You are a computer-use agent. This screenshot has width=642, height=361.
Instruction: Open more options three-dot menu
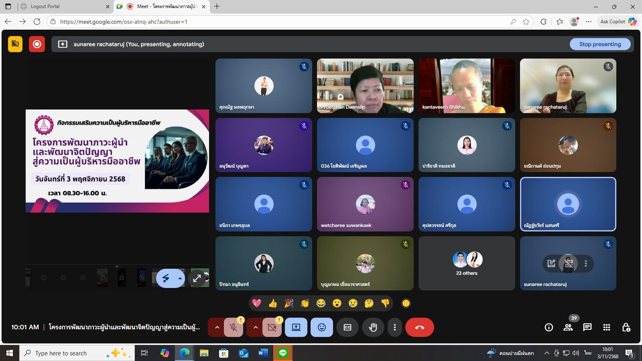click(x=395, y=327)
